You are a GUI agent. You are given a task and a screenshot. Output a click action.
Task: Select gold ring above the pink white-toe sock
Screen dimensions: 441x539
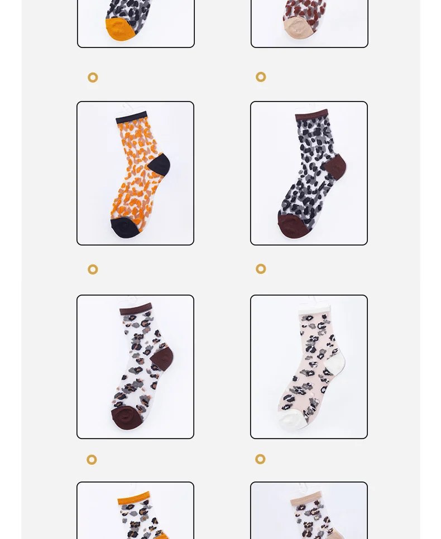tap(261, 268)
